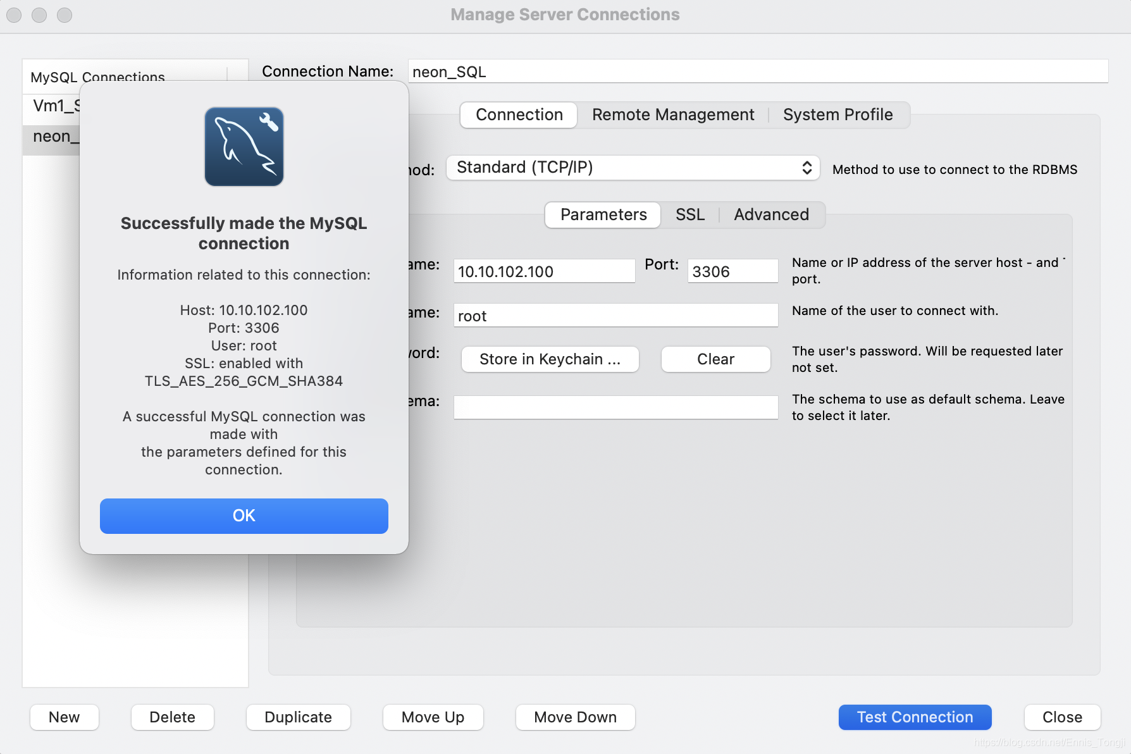The image size is (1131, 754).
Task: Click "Name of the user to connect with." text
Action: pos(895,311)
